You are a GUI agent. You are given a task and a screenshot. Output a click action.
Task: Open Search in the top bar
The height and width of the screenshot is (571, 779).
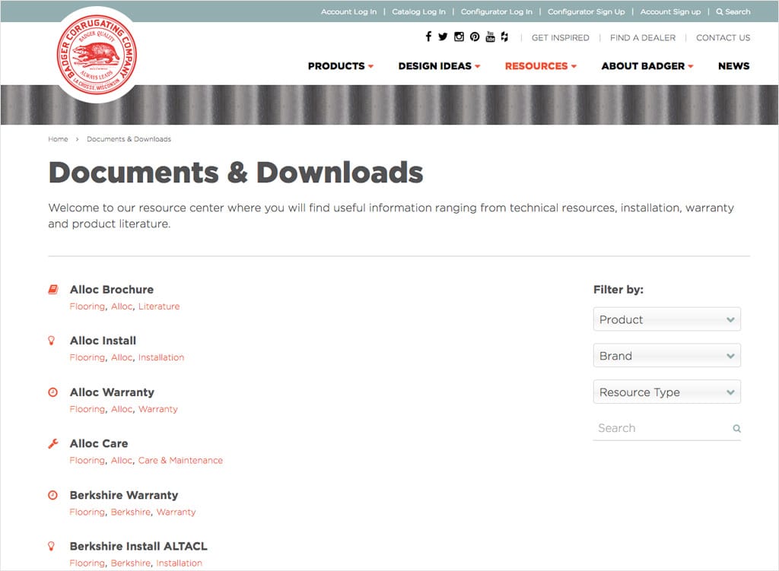pos(733,11)
